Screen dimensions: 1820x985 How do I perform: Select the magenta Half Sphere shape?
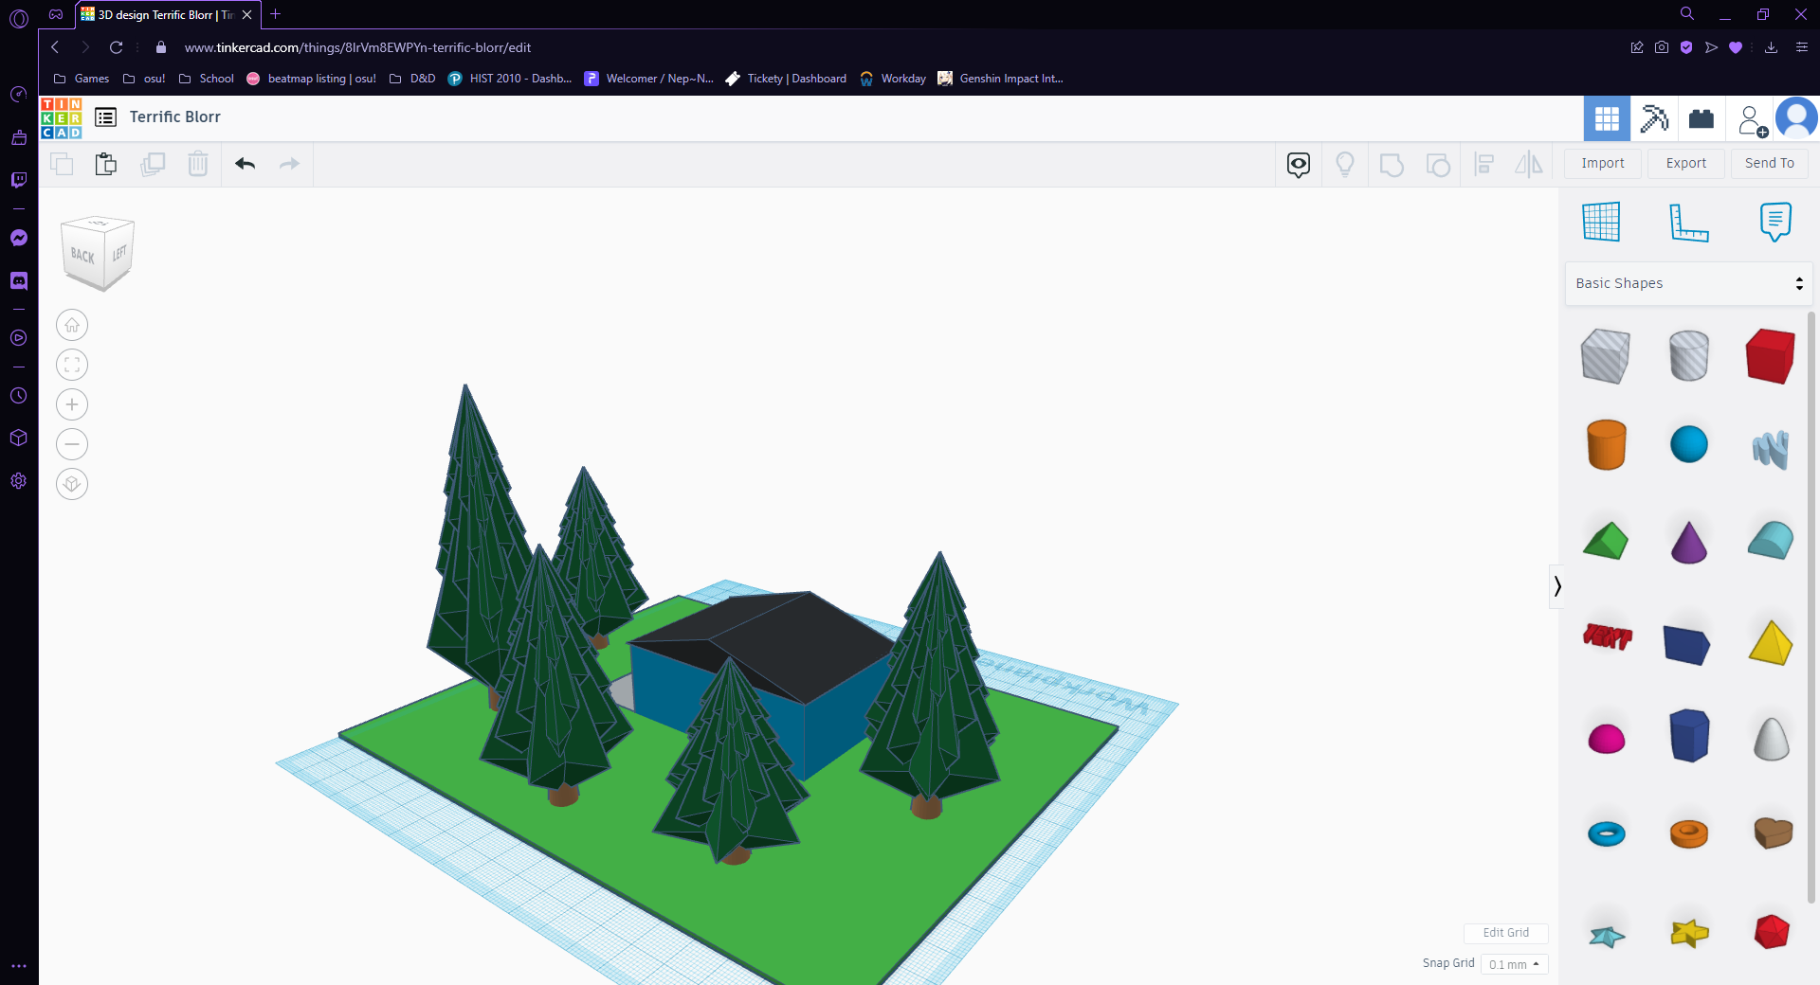pyautogui.click(x=1606, y=739)
